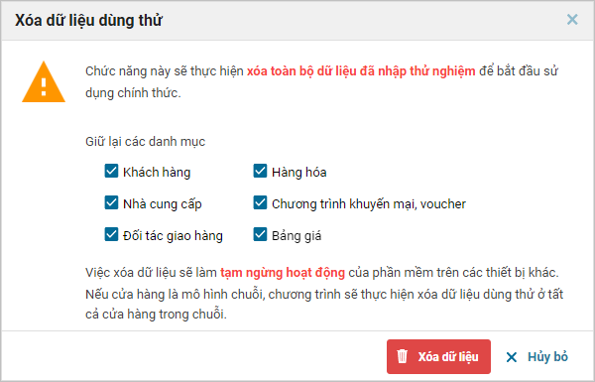The height and width of the screenshot is (382, 595).
Task: Uncheck the Hàng hóa checkbox
Action: click(260, 171)
